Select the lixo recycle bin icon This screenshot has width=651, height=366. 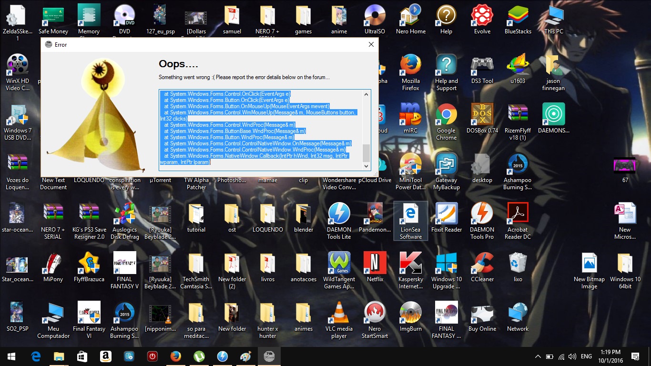[x=518, y=268]
